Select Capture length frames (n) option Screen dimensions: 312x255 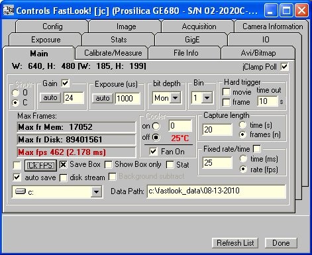243,134
